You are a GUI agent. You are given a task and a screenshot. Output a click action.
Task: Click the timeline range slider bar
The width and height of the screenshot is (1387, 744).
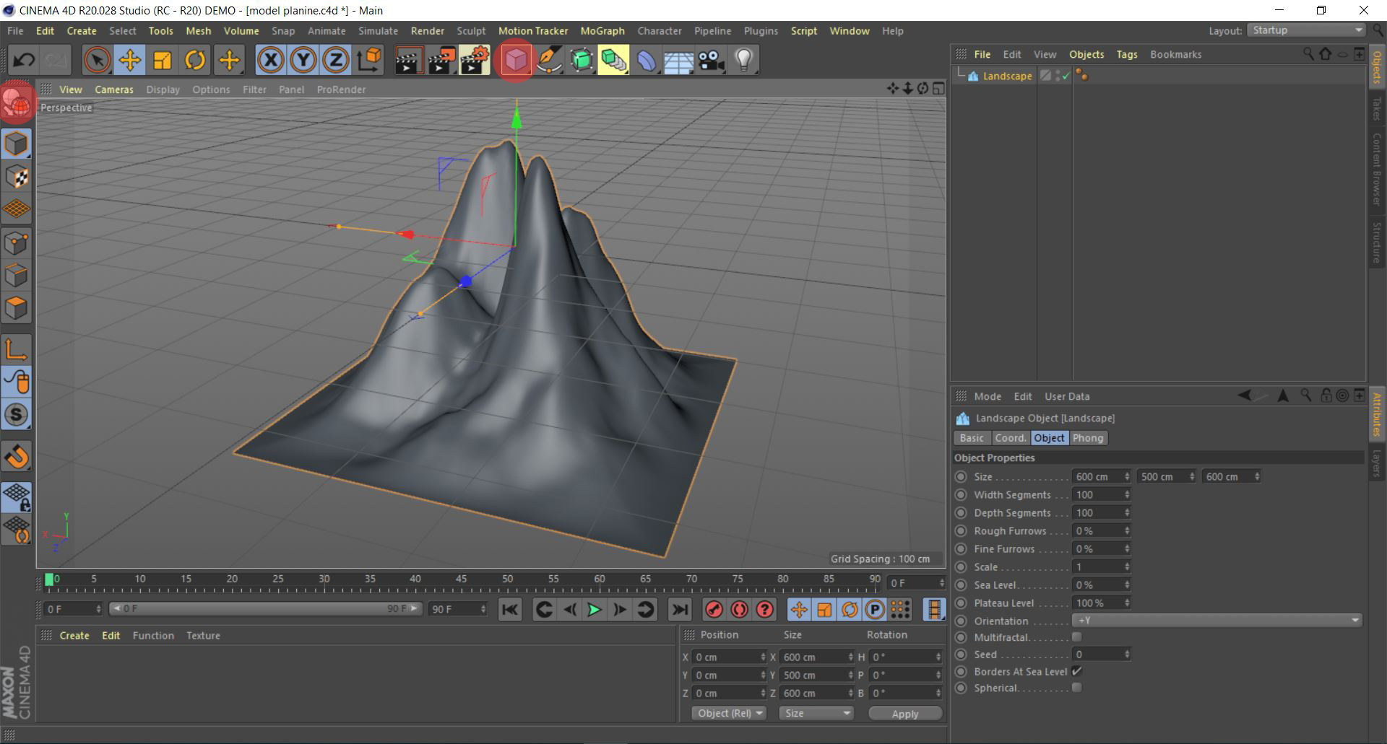click(x=265, y=609)
